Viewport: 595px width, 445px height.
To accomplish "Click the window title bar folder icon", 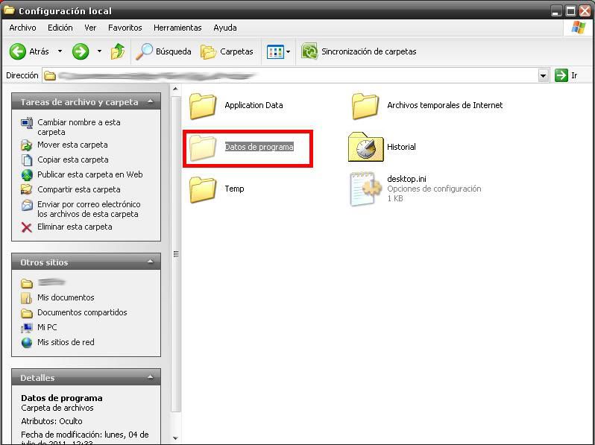I will pyautogui.click(x=9, y=10).
